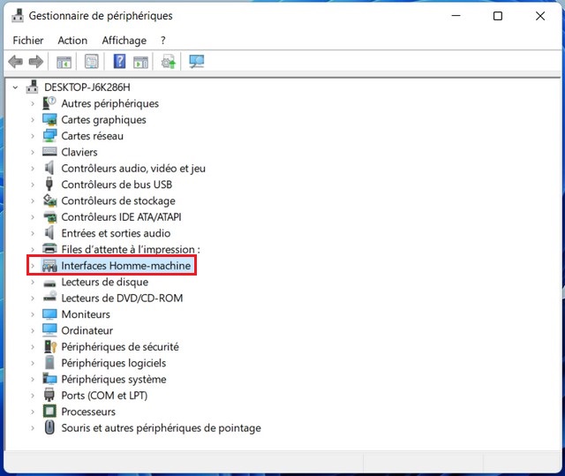Click the Back arrow in toolbar

[x=15, y=62]
